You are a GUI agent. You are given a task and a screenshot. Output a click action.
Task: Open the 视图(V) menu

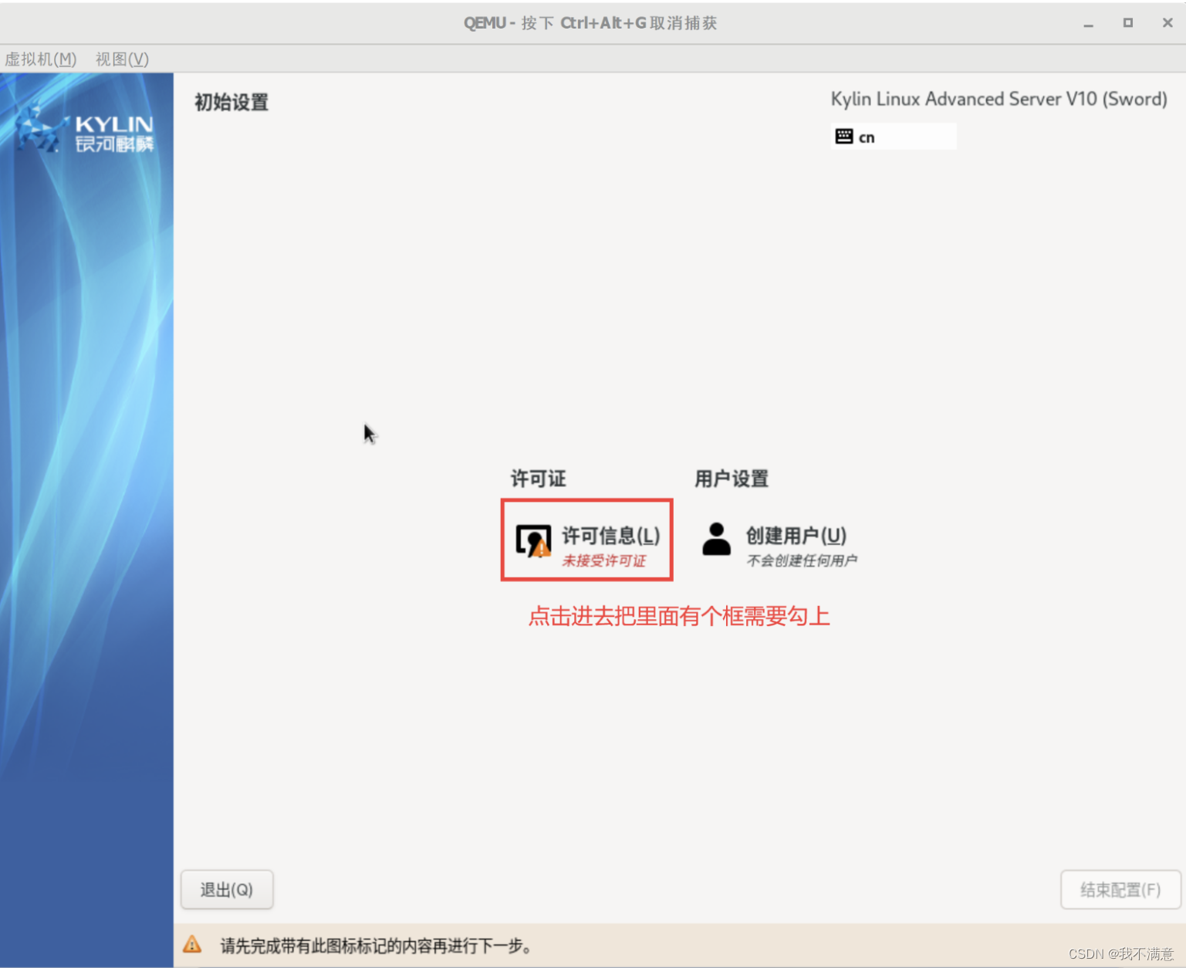122,59
